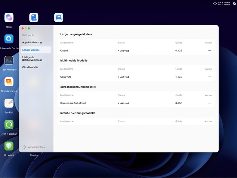237x178 pixels.
Task: Click the Modellbibliothek cube icon
Action: pyautogui.click(x=24, y=147)
